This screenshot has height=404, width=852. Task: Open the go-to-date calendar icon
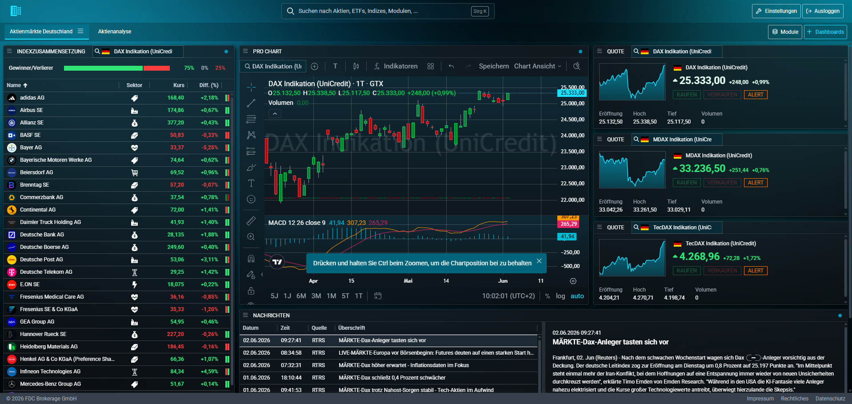coord(378,296)
